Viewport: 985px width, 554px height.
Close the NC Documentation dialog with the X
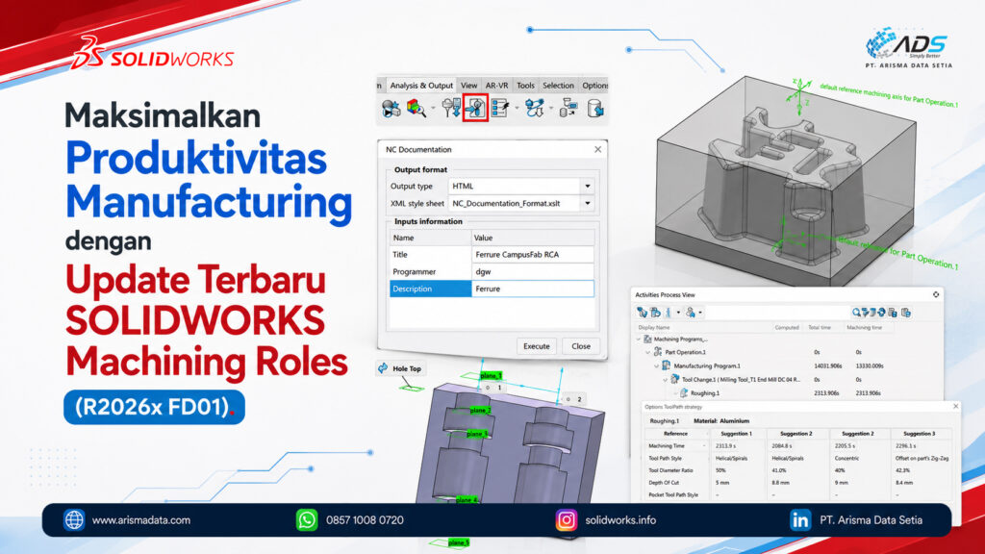point(597,149)
